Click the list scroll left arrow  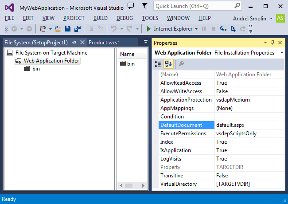pos(121,185)
